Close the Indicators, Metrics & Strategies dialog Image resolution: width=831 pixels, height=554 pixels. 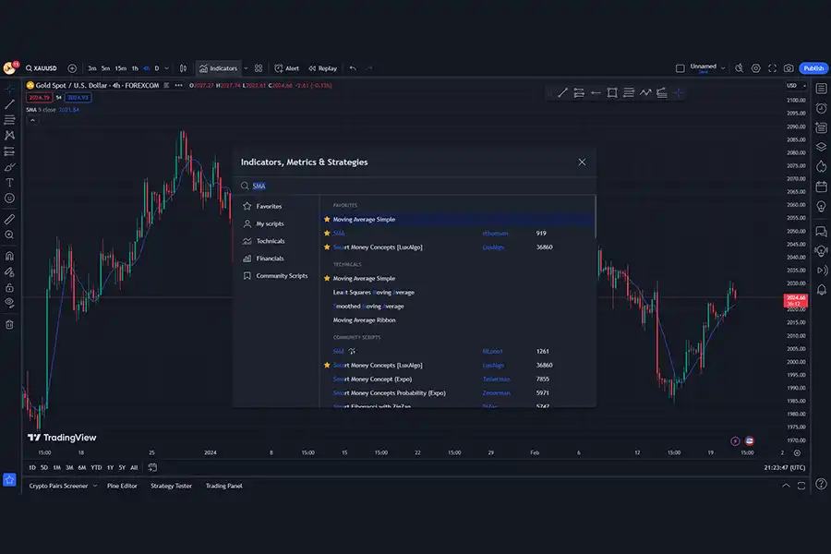point(582,163)
